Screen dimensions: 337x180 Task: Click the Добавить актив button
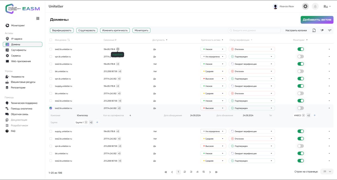coord(317,20)
